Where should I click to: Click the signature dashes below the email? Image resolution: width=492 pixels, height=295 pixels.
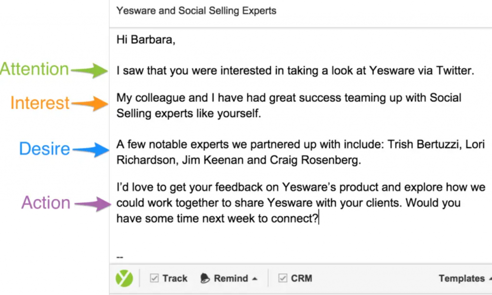[x=120, y=257]
